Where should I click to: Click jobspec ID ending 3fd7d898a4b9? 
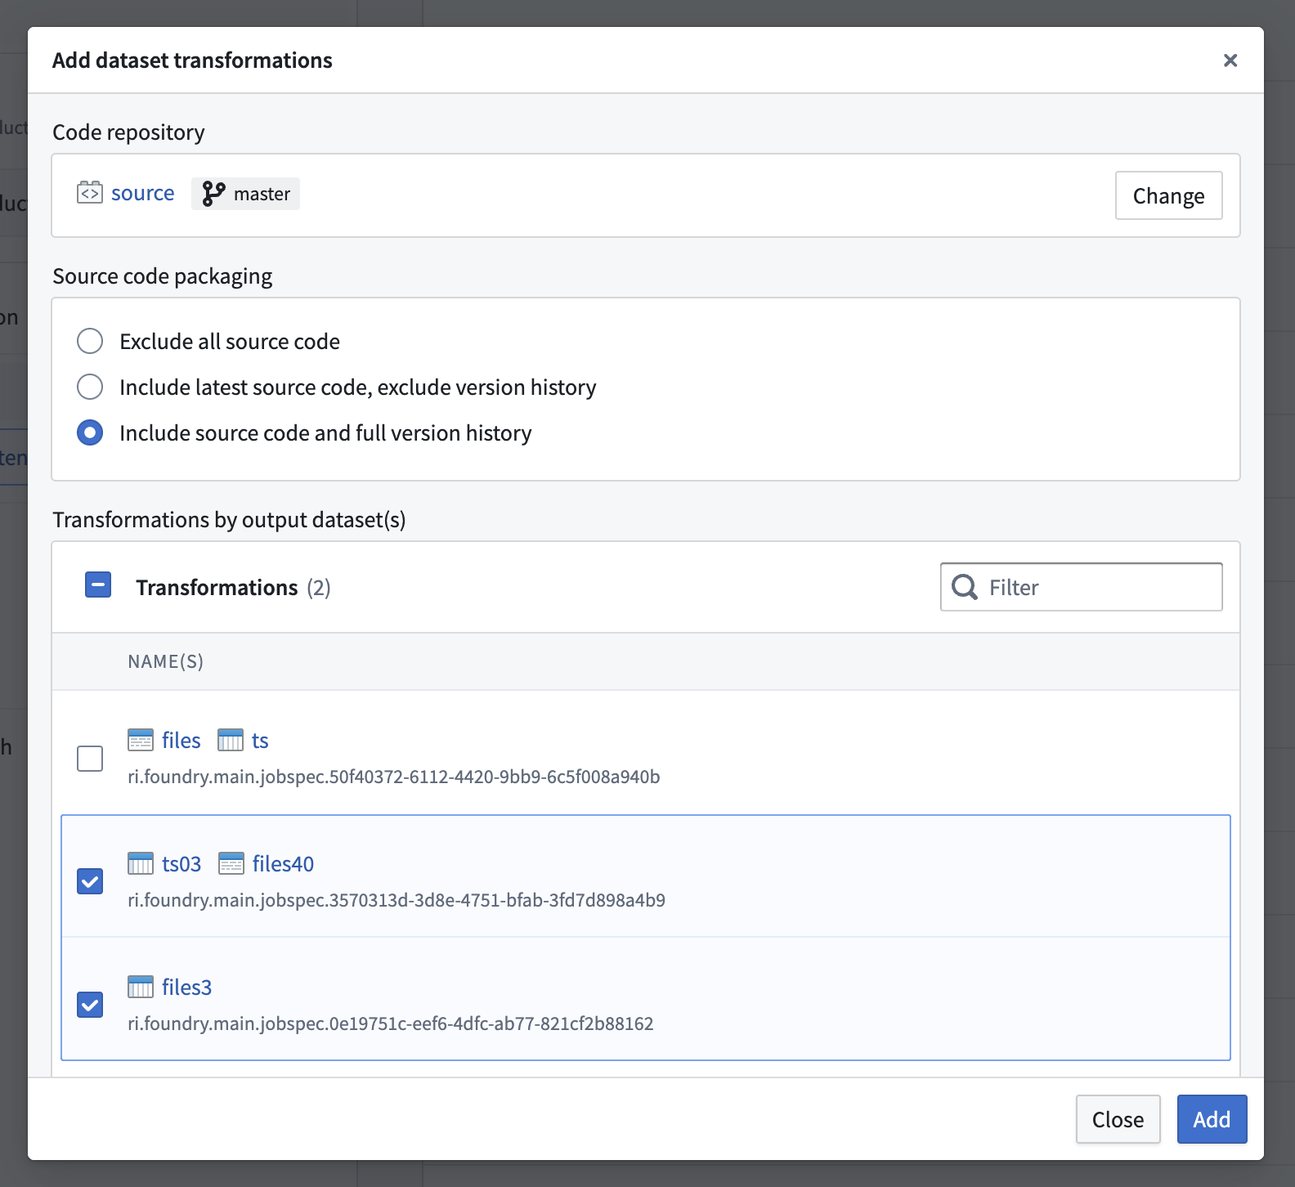point(397,900)
